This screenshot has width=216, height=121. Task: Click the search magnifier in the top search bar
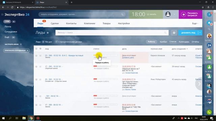click(122, 14)
